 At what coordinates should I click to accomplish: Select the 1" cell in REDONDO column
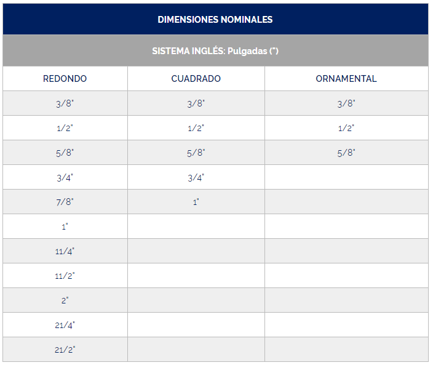tap(65, 227)
